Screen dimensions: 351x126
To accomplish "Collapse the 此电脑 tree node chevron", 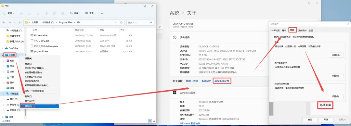I will coord(3,55).
